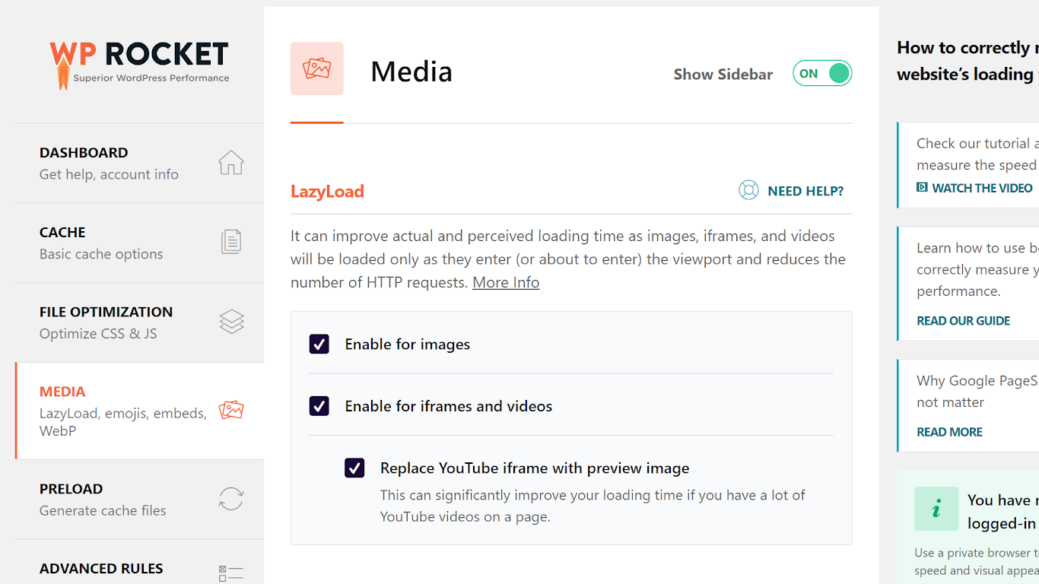This screenshot has height=584, width=1039.
Task: Switch to the Preload section
Action: (140, 499)
